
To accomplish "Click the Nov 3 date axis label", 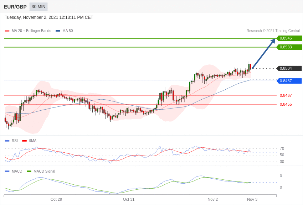I will point(252,199).
